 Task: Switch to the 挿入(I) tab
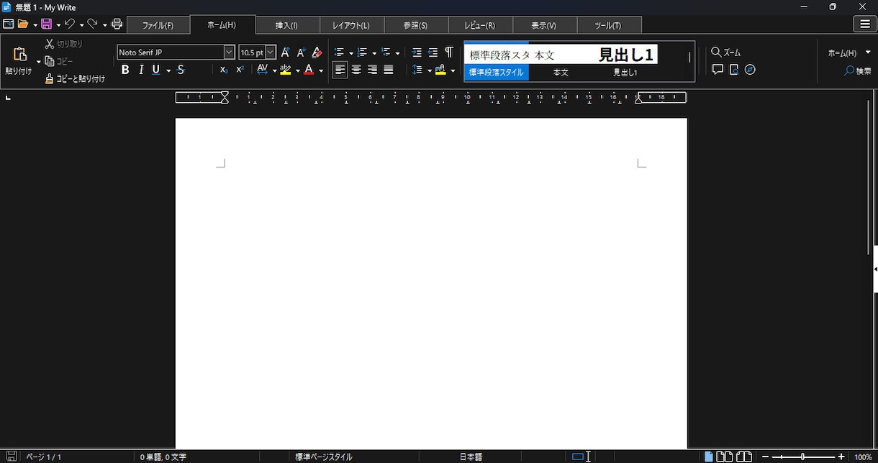click(x=287, y=25)
